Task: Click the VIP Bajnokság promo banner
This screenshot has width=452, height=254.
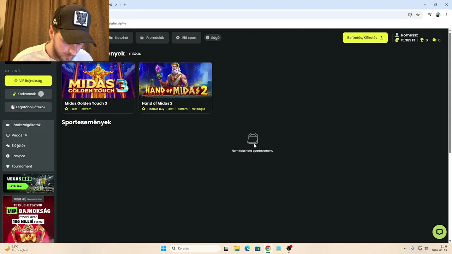Action: [28, 219]
